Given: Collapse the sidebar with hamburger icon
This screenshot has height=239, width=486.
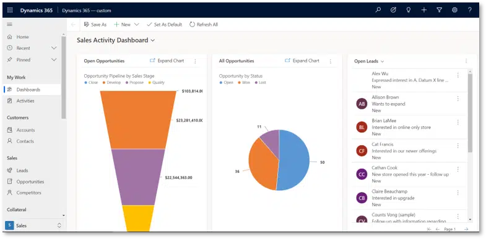Looking at the screenshot, I should point(10,25).
